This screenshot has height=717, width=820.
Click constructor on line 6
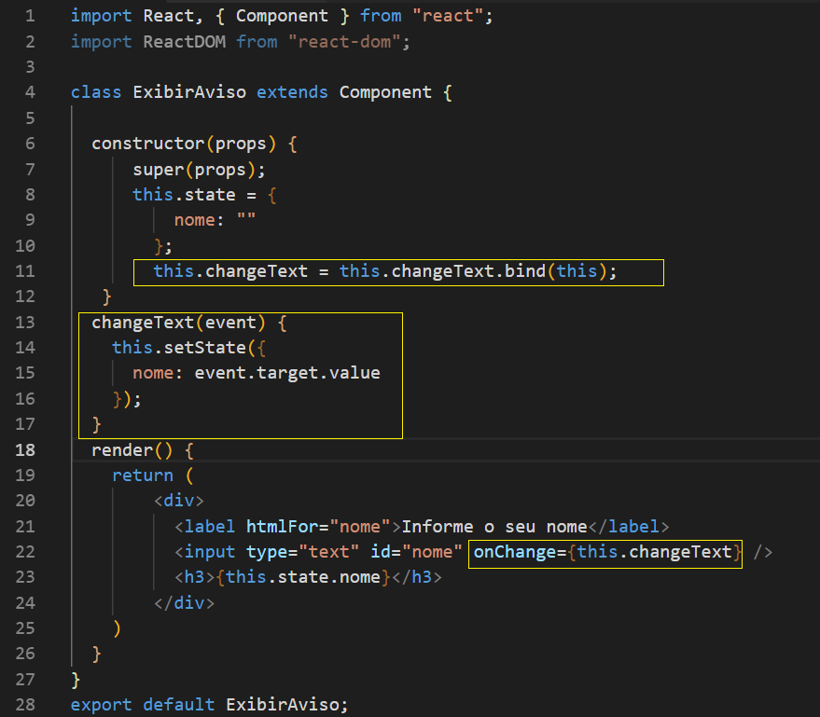click(x=148, y=144)
